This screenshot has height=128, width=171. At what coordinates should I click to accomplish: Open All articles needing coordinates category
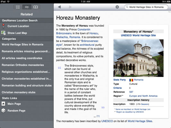[x=27, y=58]
